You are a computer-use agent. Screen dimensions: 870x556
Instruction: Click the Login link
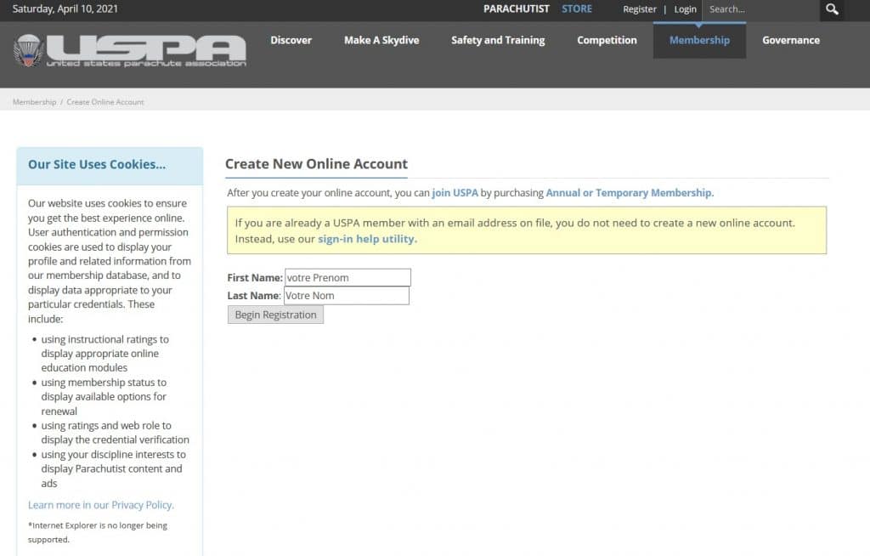(685, 9)
